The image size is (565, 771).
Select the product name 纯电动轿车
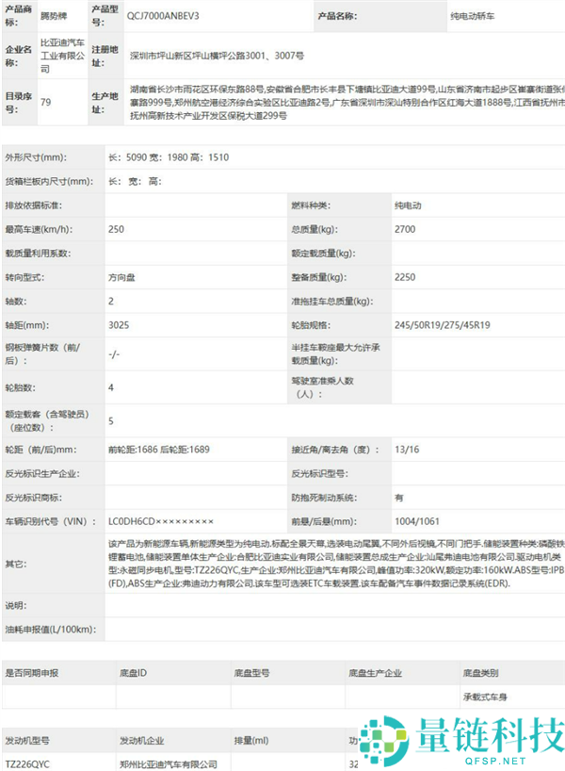pos(472,16)
